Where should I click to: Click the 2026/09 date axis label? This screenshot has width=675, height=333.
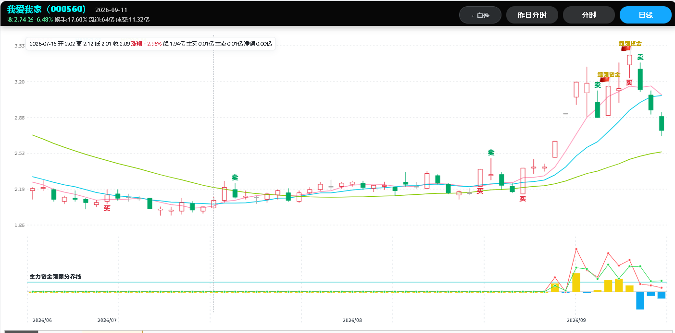[x=576, y=320]
